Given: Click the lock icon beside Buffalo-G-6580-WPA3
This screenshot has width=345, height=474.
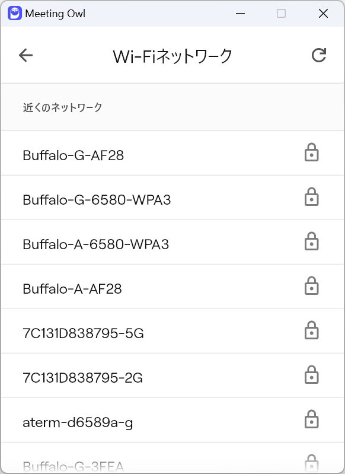Looking at the screenshot, I should [x=311, y=197].
